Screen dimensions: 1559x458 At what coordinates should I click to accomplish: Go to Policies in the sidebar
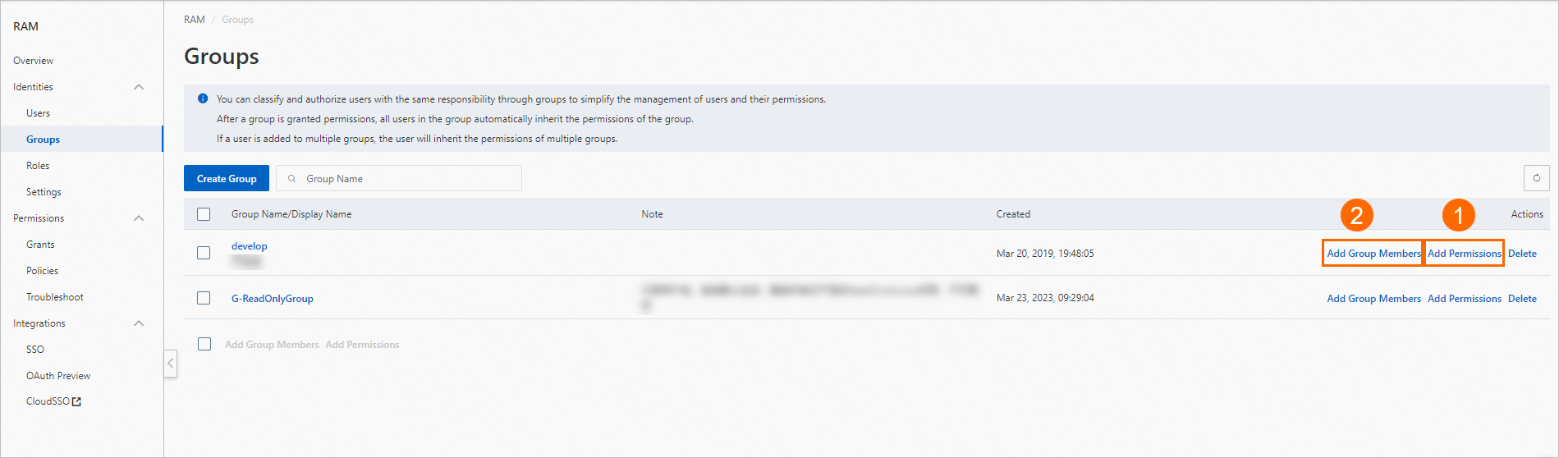42,271
